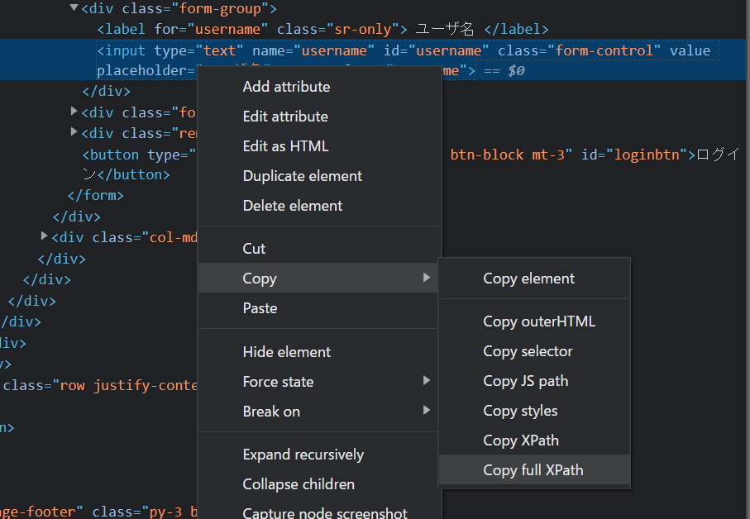Click Expand recursively
Screen dimensions: 750x519
[303, 455]
